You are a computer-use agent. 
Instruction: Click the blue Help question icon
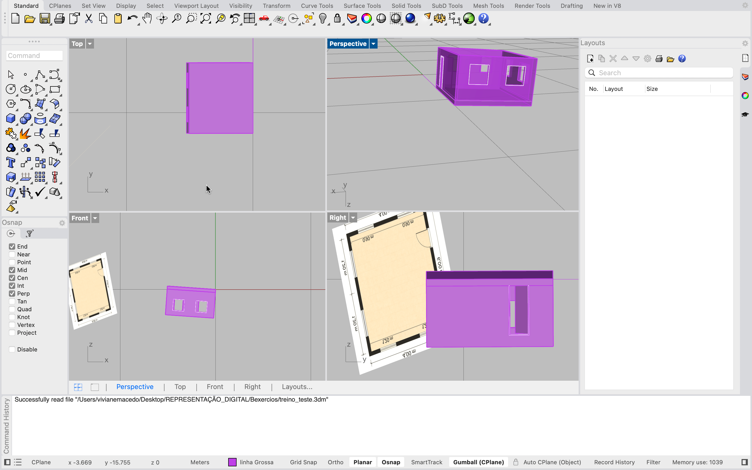tap(483, 19)
